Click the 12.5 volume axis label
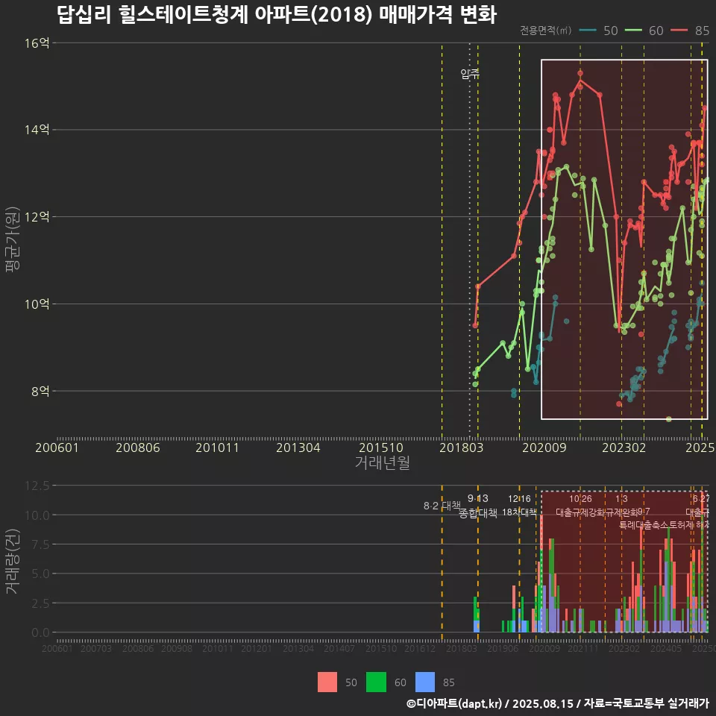The width and height of the screenshot is (716, 716). 37,486
